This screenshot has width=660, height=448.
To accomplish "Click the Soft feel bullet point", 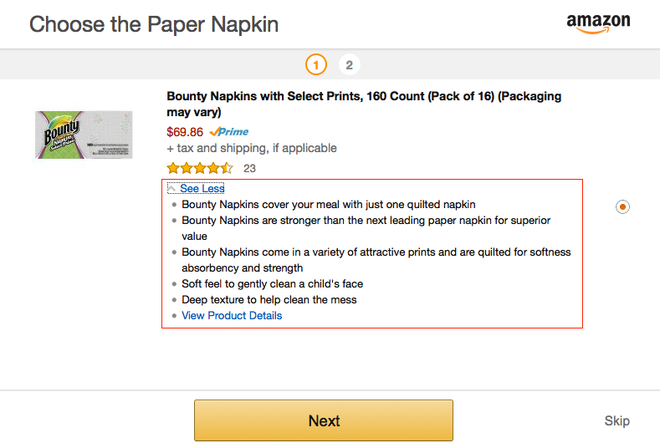I will pyautogui.click(x=273, y=284).
